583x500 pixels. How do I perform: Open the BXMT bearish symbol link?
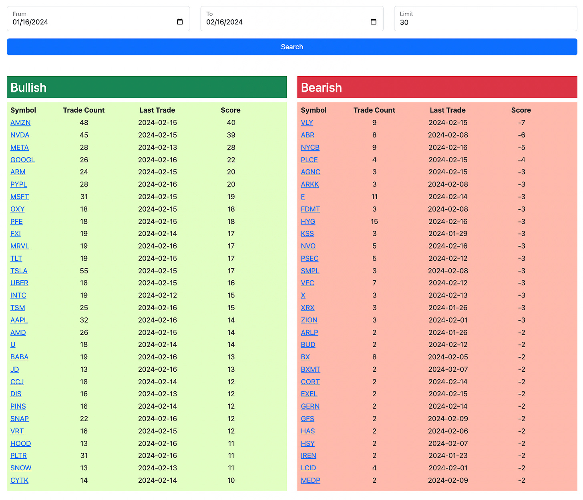[x=311, y=370]
